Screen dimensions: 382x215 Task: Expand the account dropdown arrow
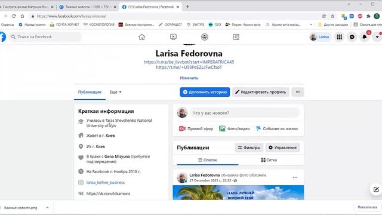377,37
